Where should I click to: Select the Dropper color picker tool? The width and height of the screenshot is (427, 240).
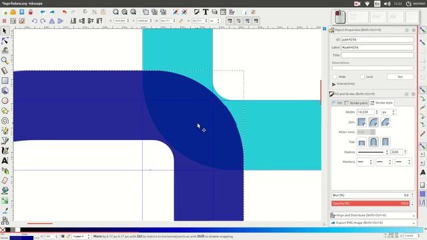coord(5,211)
